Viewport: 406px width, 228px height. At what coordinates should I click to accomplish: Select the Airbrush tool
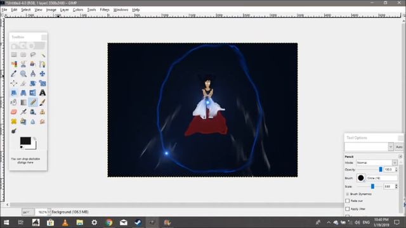coord(23,111)
